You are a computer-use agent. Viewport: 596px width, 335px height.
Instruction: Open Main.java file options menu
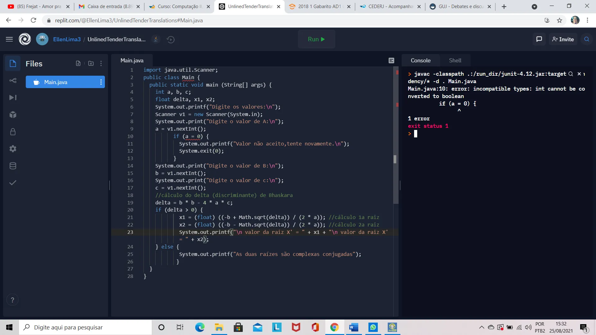tap(101, 82)
